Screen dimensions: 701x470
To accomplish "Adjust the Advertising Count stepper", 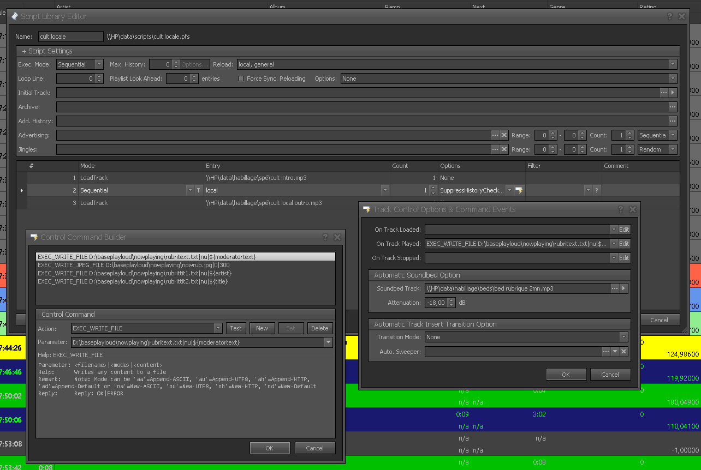I will click(x=629, y=135).
